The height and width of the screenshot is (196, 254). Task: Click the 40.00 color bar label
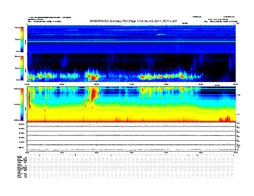[17, 28]
